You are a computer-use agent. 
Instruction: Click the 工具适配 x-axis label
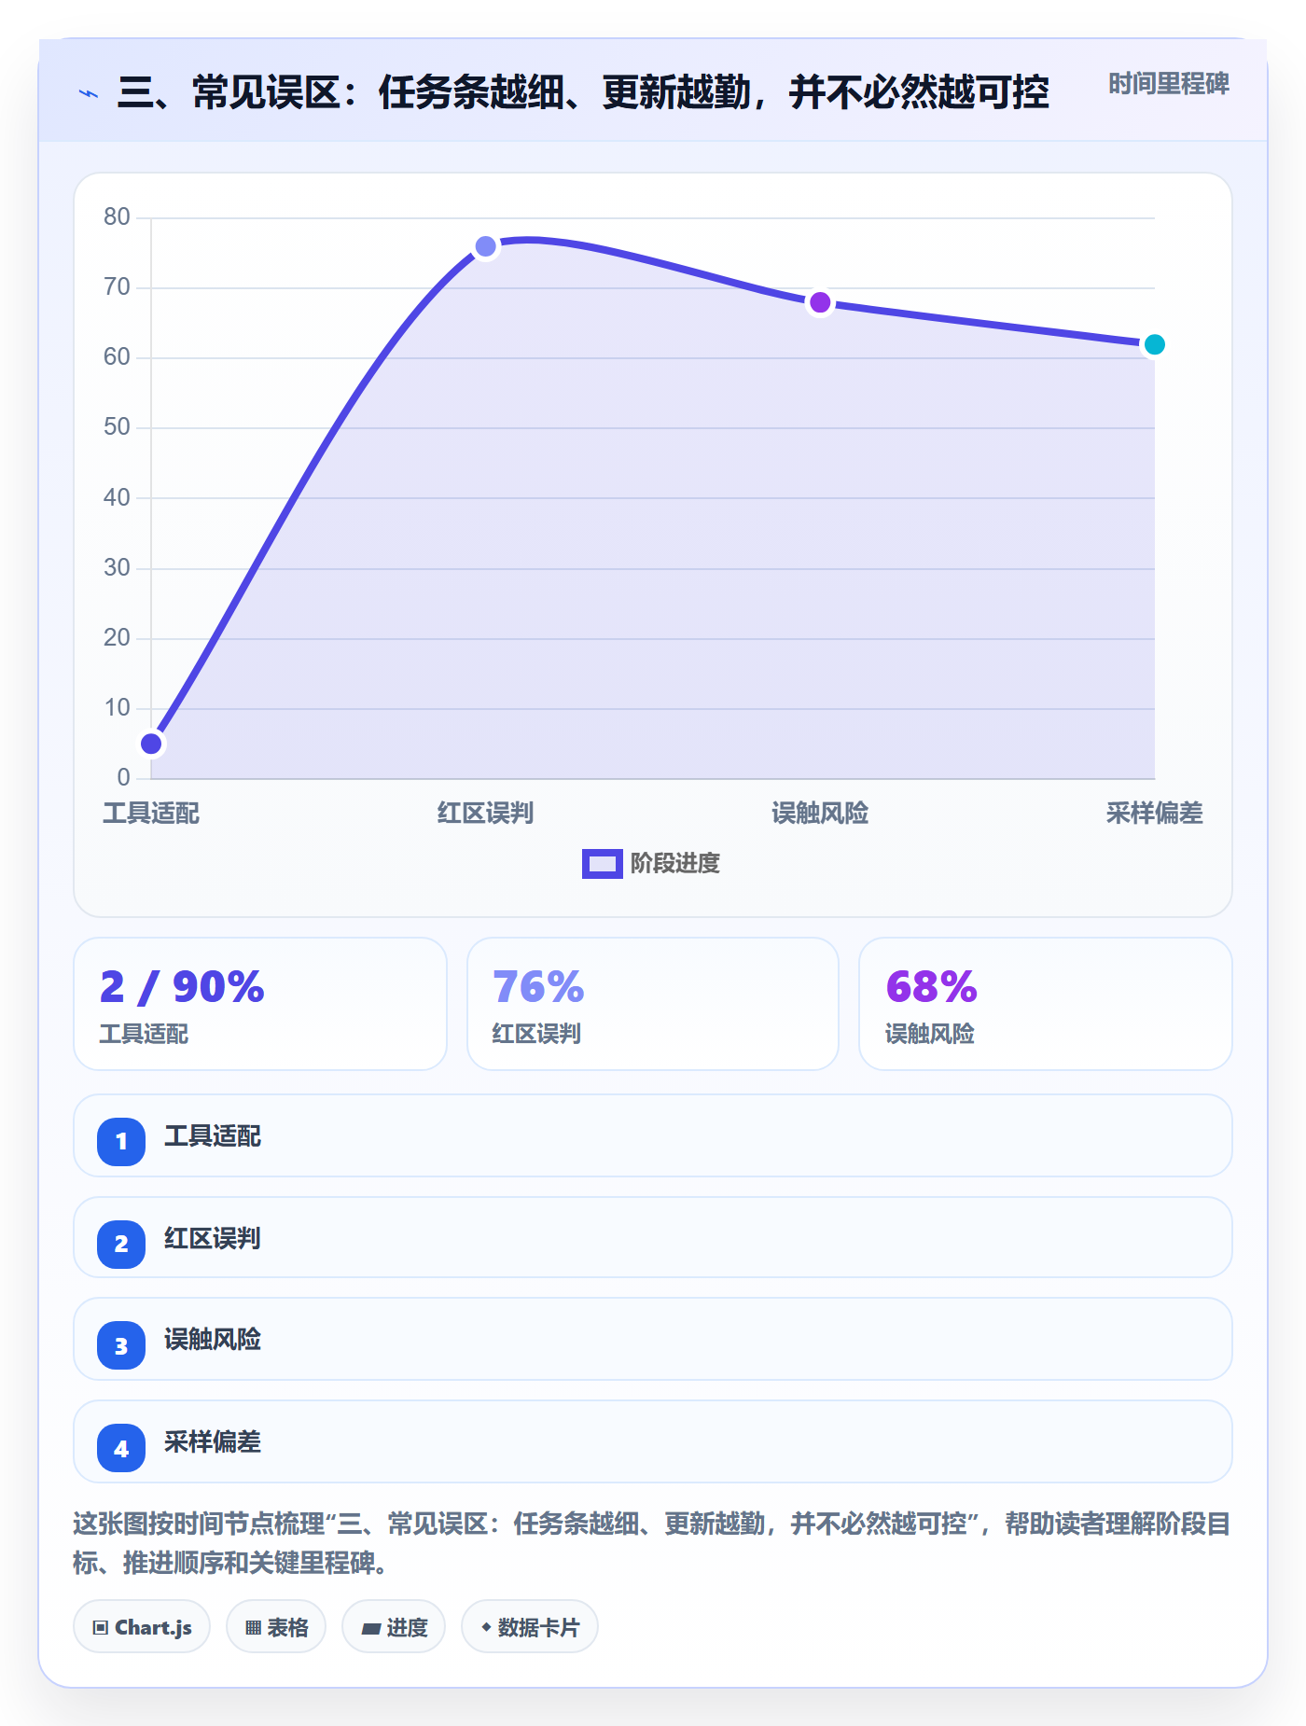click(x=151, y=814)
